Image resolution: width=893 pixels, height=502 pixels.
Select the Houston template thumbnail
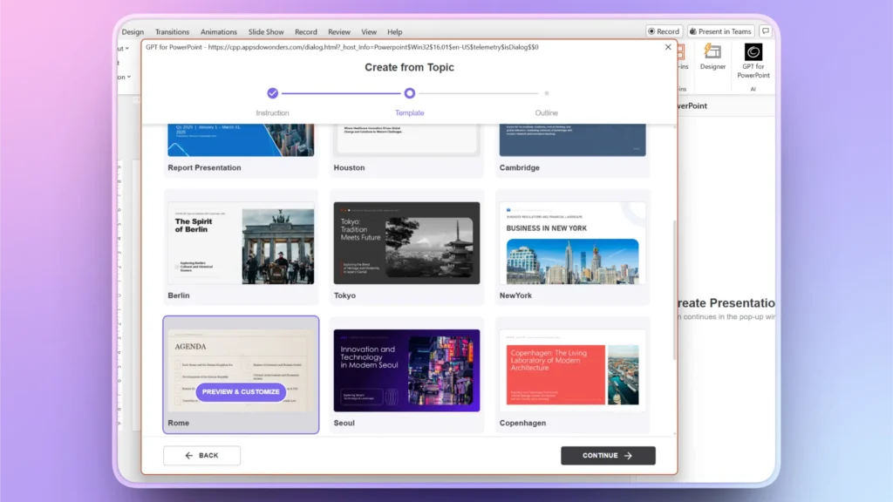pos(406,140)
